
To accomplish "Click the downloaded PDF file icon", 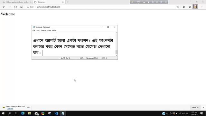I will 4,107.
